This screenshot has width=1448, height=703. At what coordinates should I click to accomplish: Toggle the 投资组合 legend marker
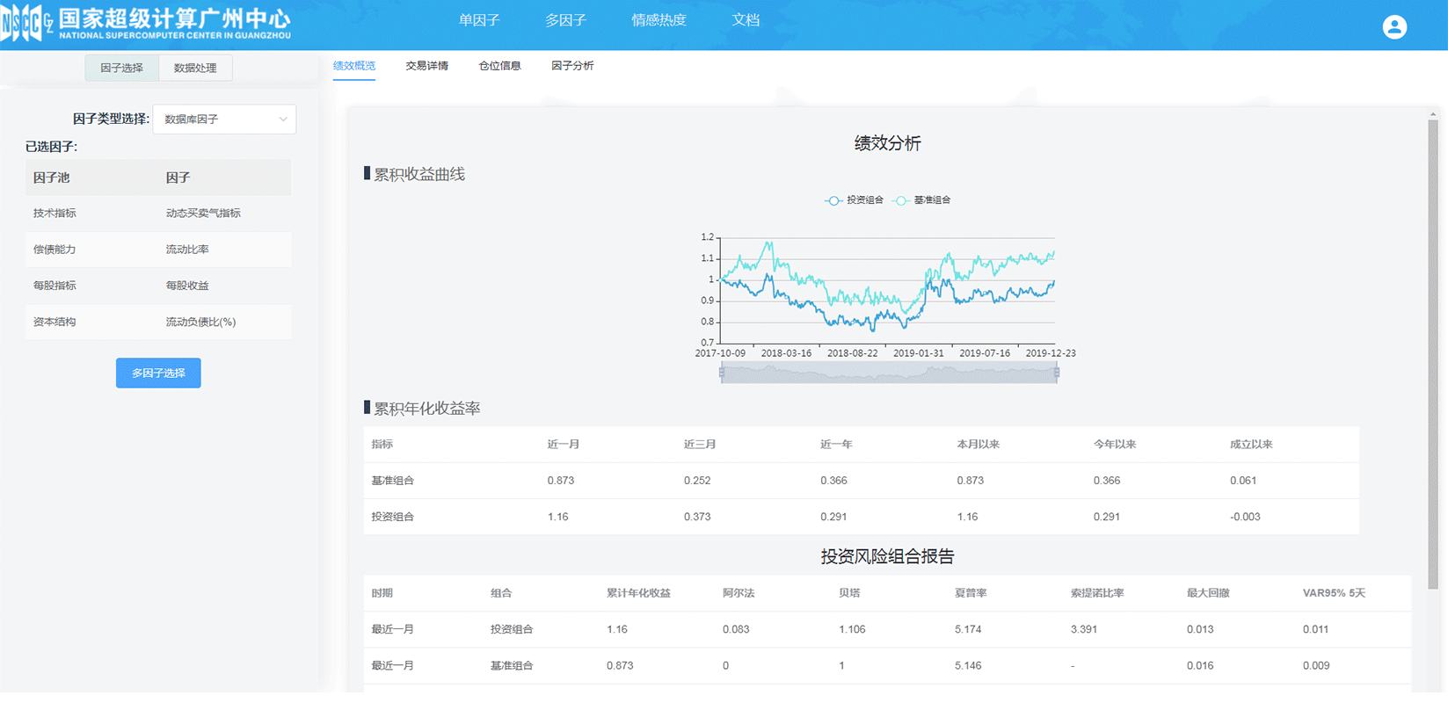(x=833, y=200)
